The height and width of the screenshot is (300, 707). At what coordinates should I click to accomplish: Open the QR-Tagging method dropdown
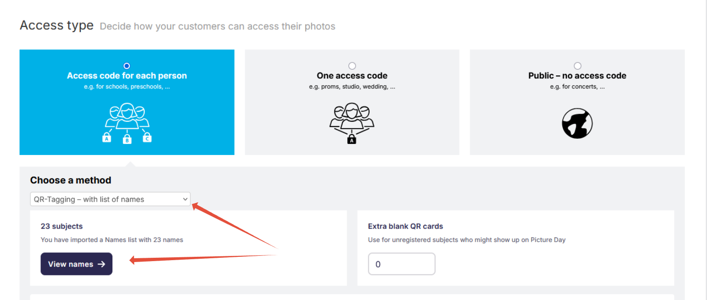[x=110, y=199]
